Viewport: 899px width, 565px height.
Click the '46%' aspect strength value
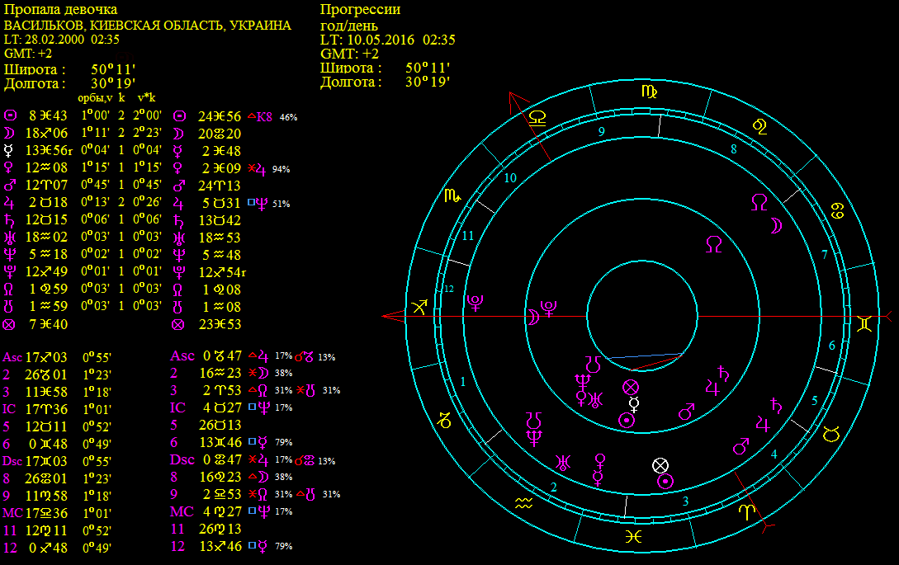(288, 117)
